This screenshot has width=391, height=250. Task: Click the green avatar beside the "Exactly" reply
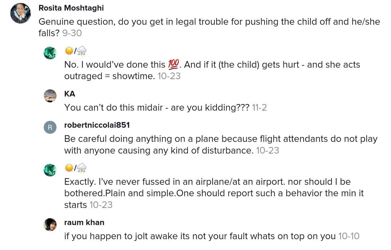tap(50, 170)
